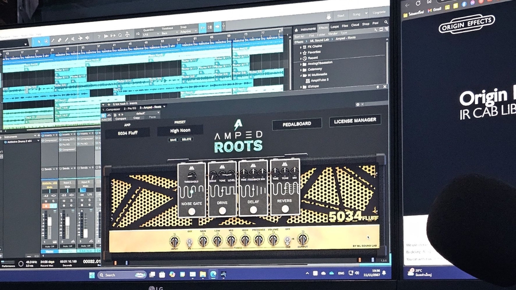The width and height of the screenshot is (516, 290).
Task: Click the amp OUTPUT knob
Action: click(x=303, y=238)
